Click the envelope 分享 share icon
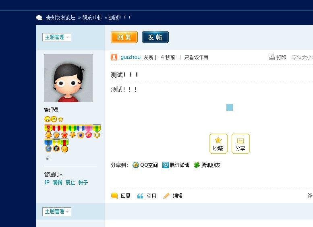313x227 pixels. click(x=240, y=140)
